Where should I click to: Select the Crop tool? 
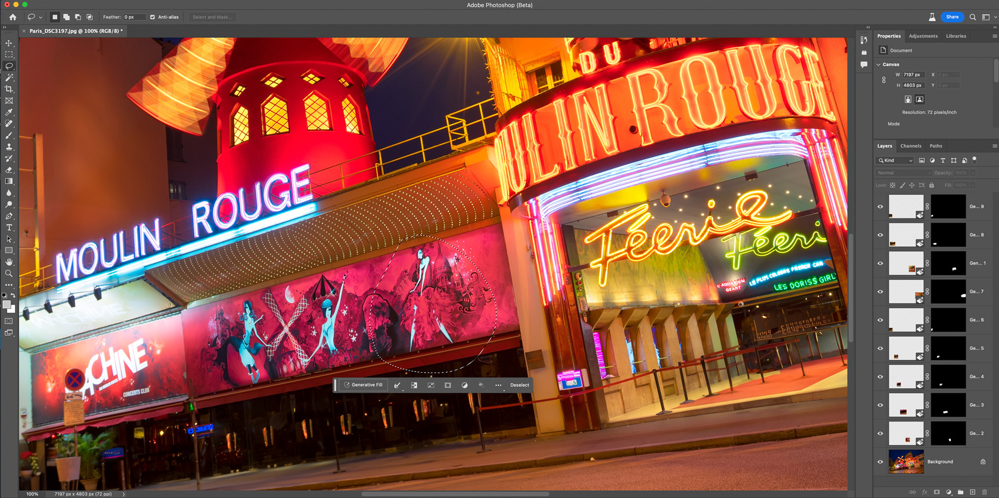point(9,89)
